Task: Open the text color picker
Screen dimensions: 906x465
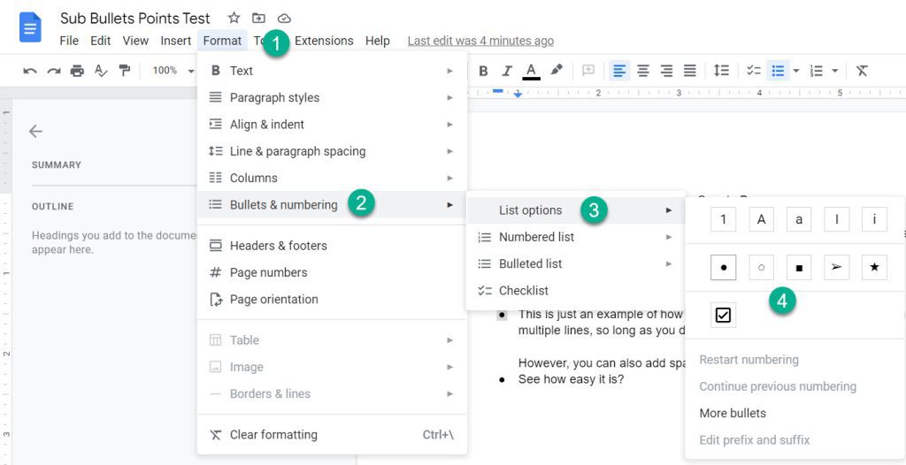Action: (531, 71)
